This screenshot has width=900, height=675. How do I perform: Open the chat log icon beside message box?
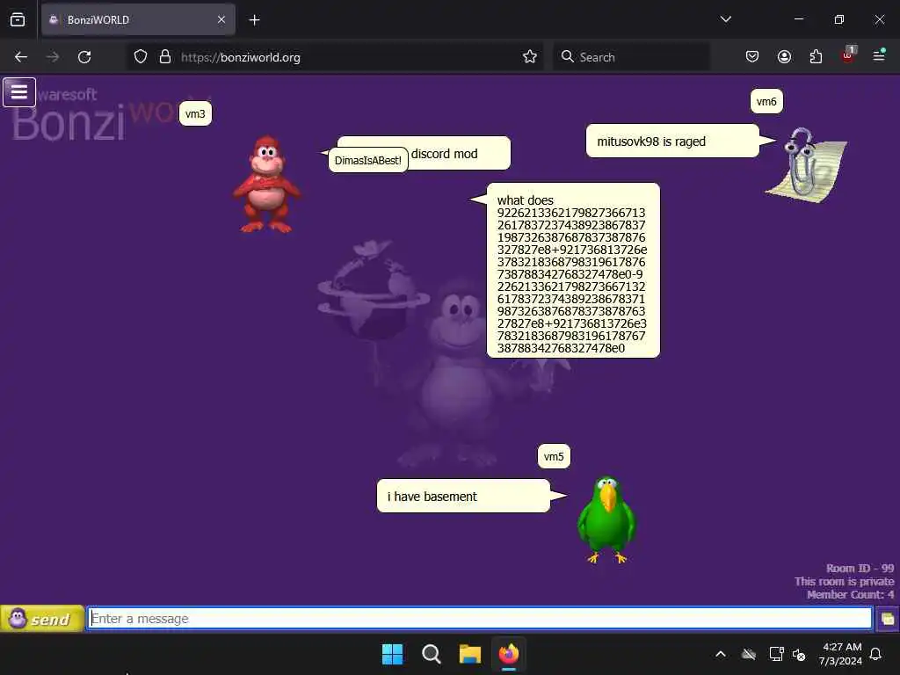[888, 619]
